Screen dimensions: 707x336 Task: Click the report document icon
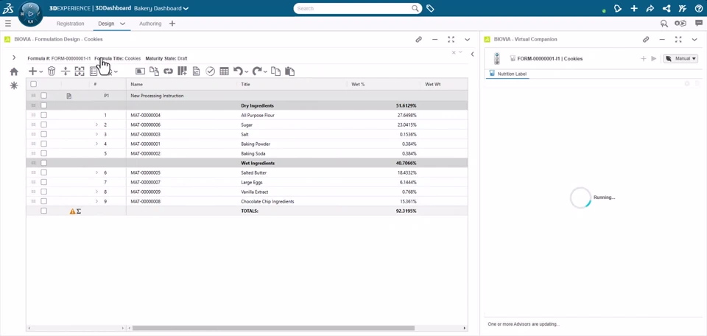196,71
